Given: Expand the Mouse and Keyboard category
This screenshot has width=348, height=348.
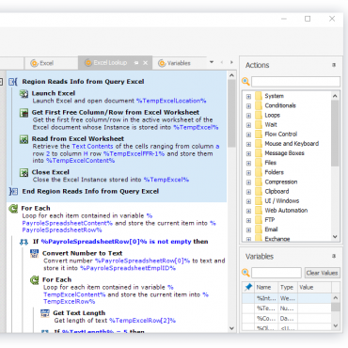Looking at the screenshot, I should tap(248, 144).
